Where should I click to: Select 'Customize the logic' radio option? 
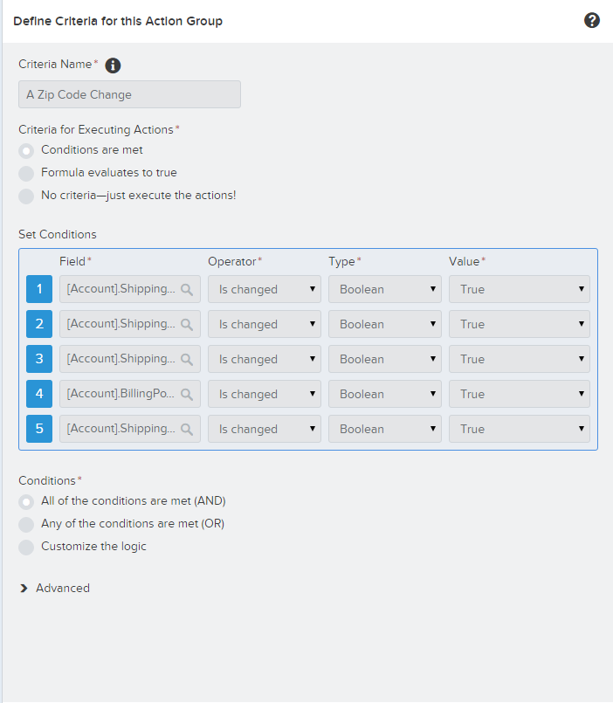pyautogui.click(x=27, y=547)
